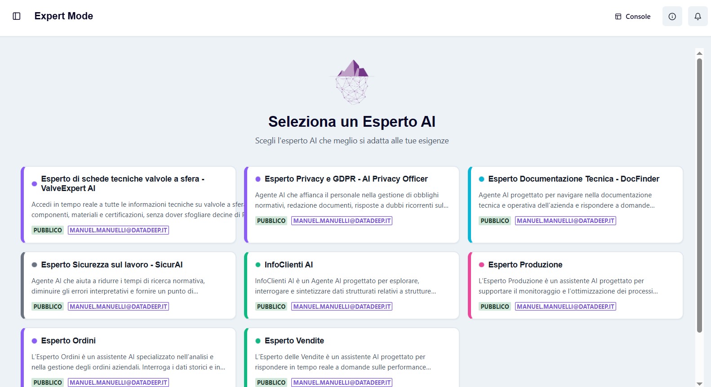Click owner email tag on InfoClienti AI card
Image resolution: width=711 pixels, height=387 pixels.
tap(342, 307)
